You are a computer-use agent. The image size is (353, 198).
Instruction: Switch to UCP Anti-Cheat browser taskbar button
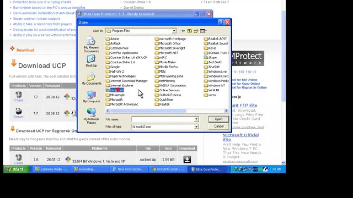tap(168, 169)
